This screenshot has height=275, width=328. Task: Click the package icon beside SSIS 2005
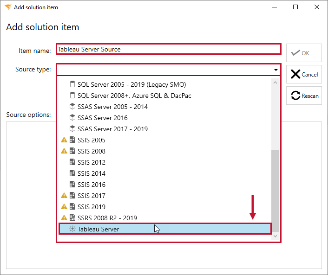pyautogui.click(x=72, y=140)
